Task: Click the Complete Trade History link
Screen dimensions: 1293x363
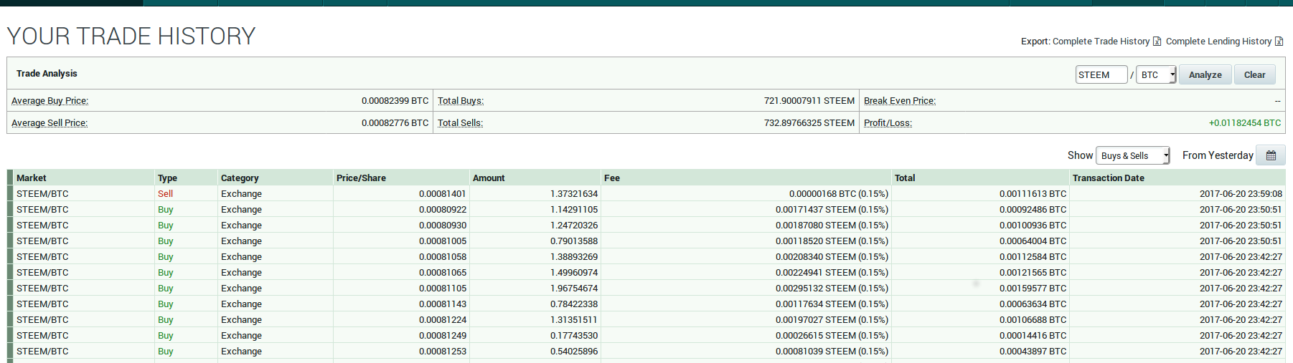Action: pyautogui.click(x=1101, y=42)
